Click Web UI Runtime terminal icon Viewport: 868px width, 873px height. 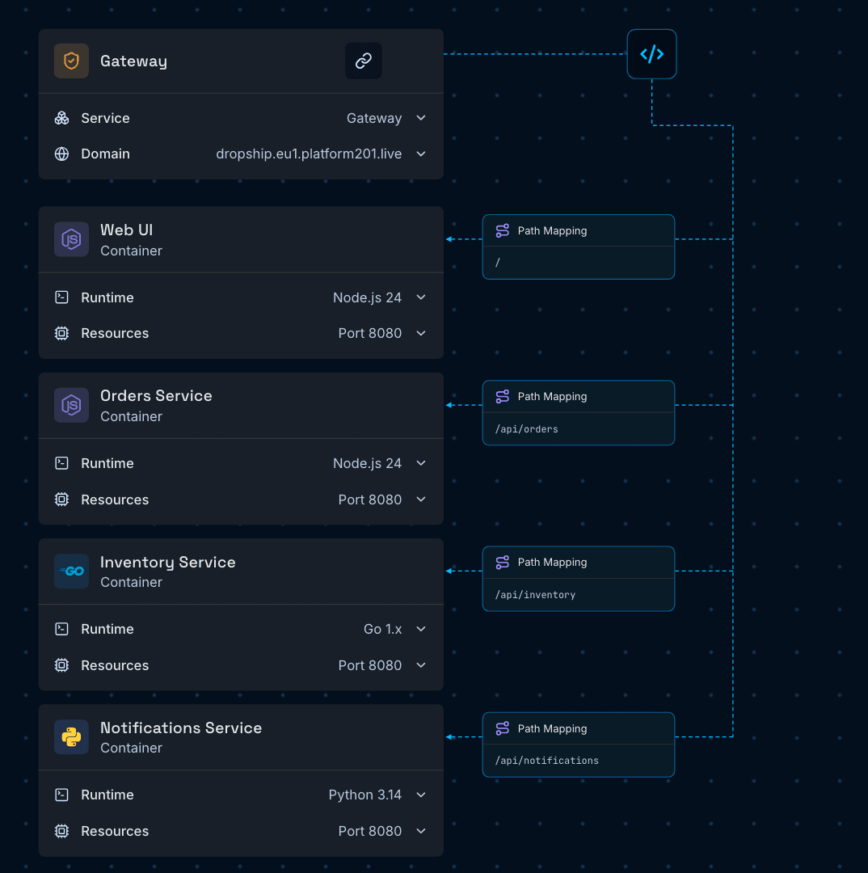point(61,297)
